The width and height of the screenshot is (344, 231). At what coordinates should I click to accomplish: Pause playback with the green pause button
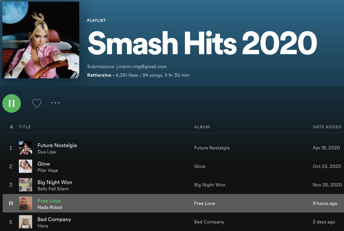[x=11, y=103]
